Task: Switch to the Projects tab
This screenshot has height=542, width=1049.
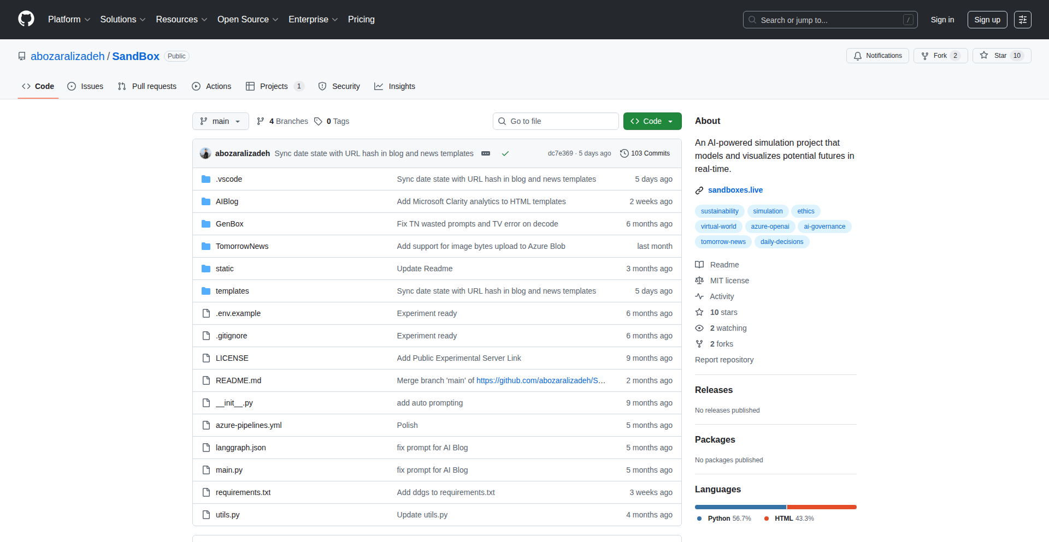Action: pos(274,86)
